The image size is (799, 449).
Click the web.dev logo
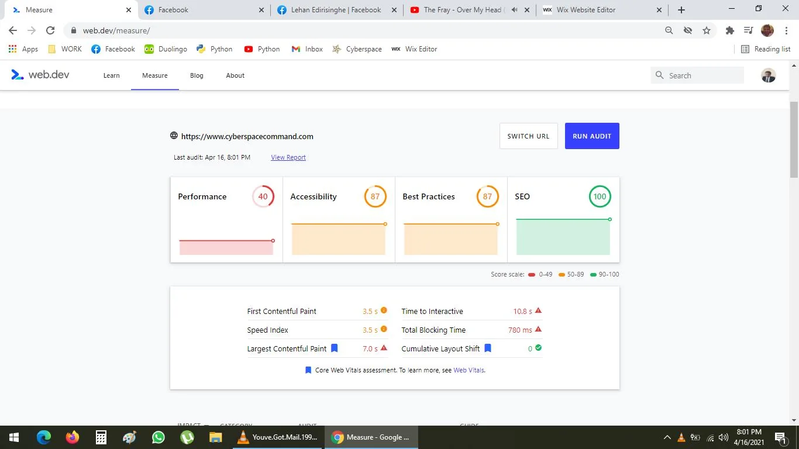pos(40,75)
